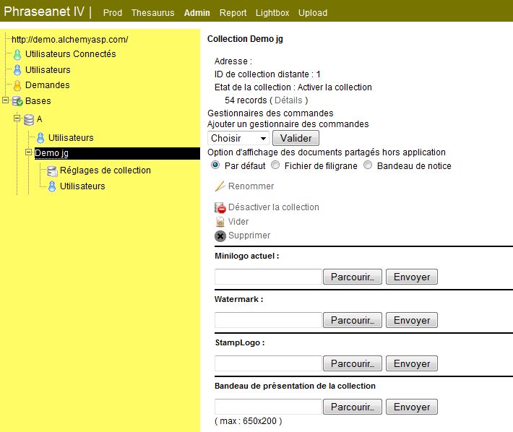The image size is (513, 432).
Task: Select the base A tree label
Action: click(x=39, y=119)
